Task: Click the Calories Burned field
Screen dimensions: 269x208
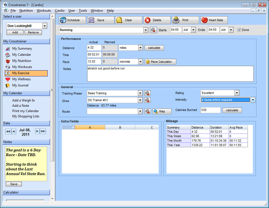Action: click(211, 110)
